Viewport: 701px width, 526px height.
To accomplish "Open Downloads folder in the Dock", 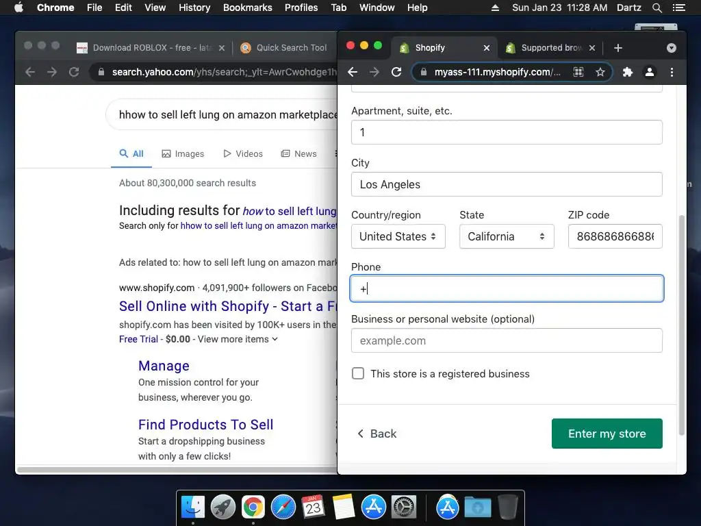I will click(477, 508).
